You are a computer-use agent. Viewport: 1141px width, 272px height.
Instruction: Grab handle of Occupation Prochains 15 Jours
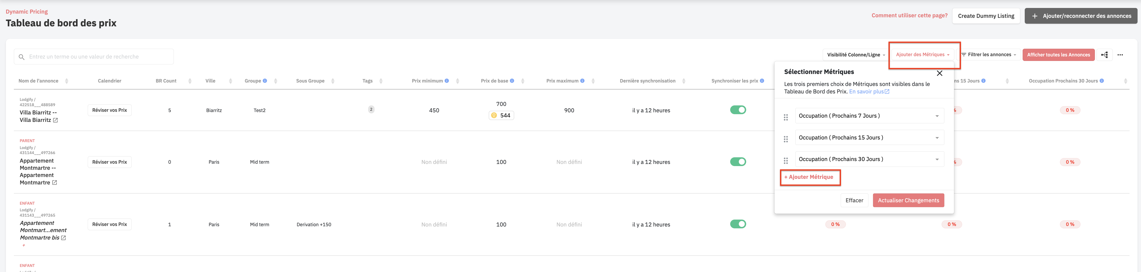[x=786, y=139]
